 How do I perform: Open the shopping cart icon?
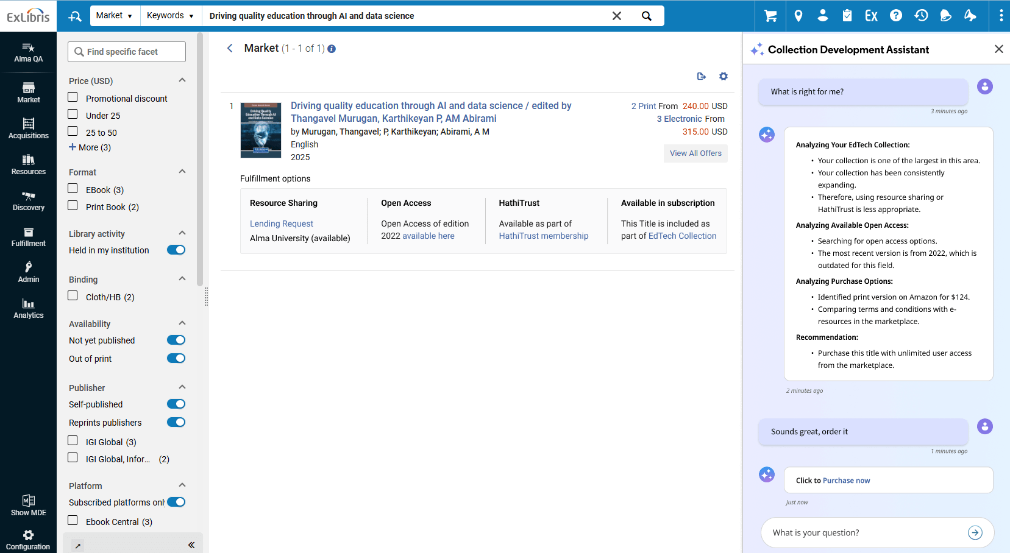(770, 16)
